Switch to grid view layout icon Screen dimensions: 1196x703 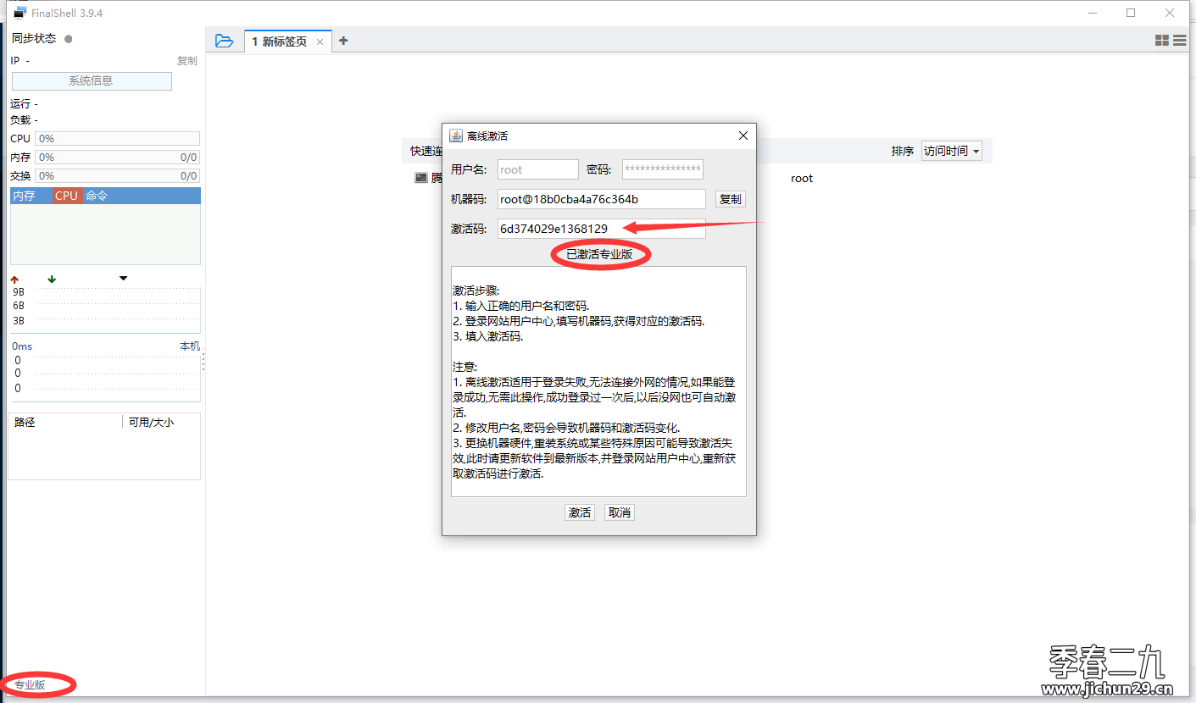(x=1162, y=41)
